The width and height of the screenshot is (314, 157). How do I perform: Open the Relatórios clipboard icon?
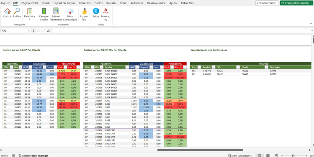click(30, 11)
